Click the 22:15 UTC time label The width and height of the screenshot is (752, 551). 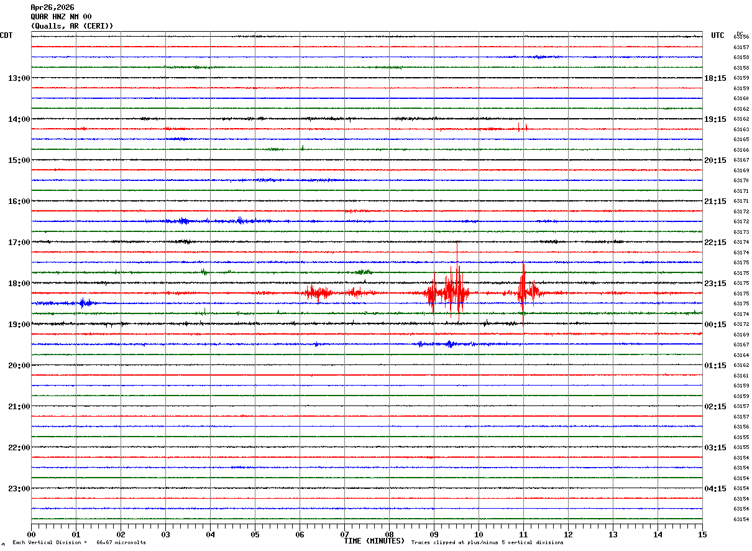pyautogui.click(x=715, y=243)
